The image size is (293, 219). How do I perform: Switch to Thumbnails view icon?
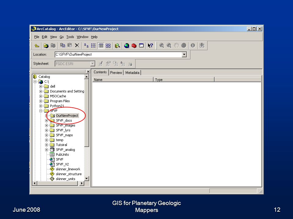click(108, 45)
